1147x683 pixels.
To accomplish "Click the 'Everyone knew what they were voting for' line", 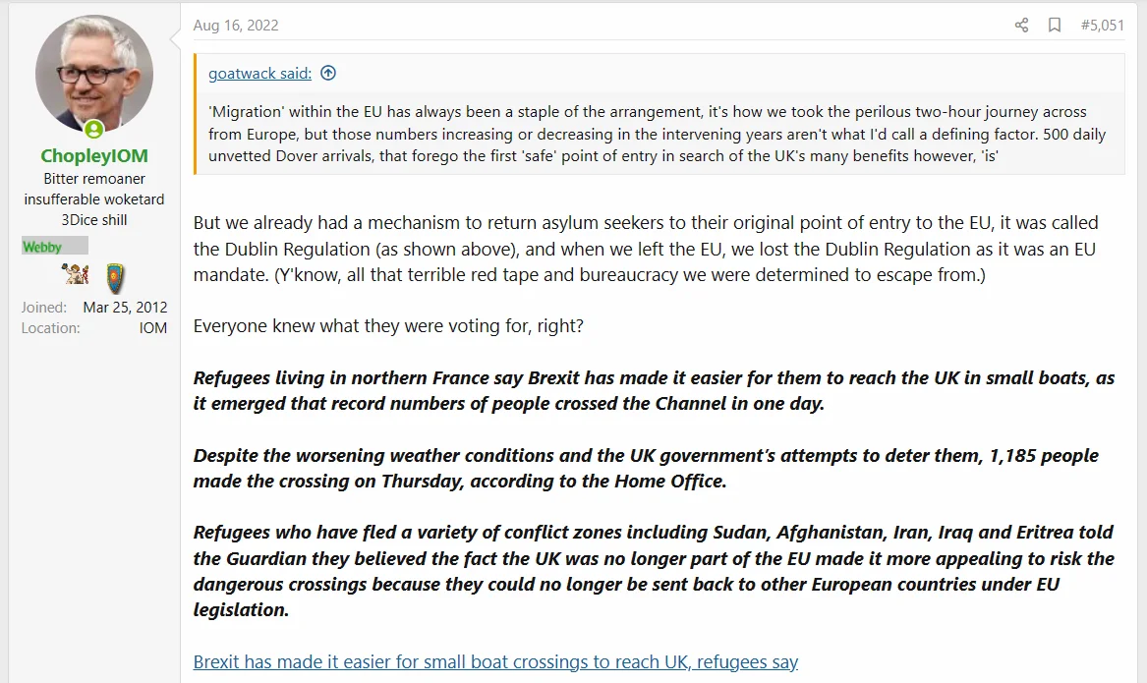I will tap(388, 326).
